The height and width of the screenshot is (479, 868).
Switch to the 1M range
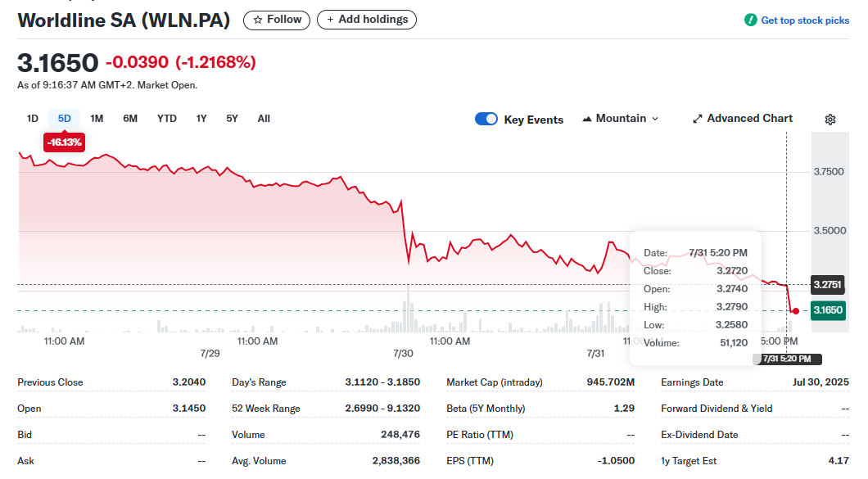point(97,119)
